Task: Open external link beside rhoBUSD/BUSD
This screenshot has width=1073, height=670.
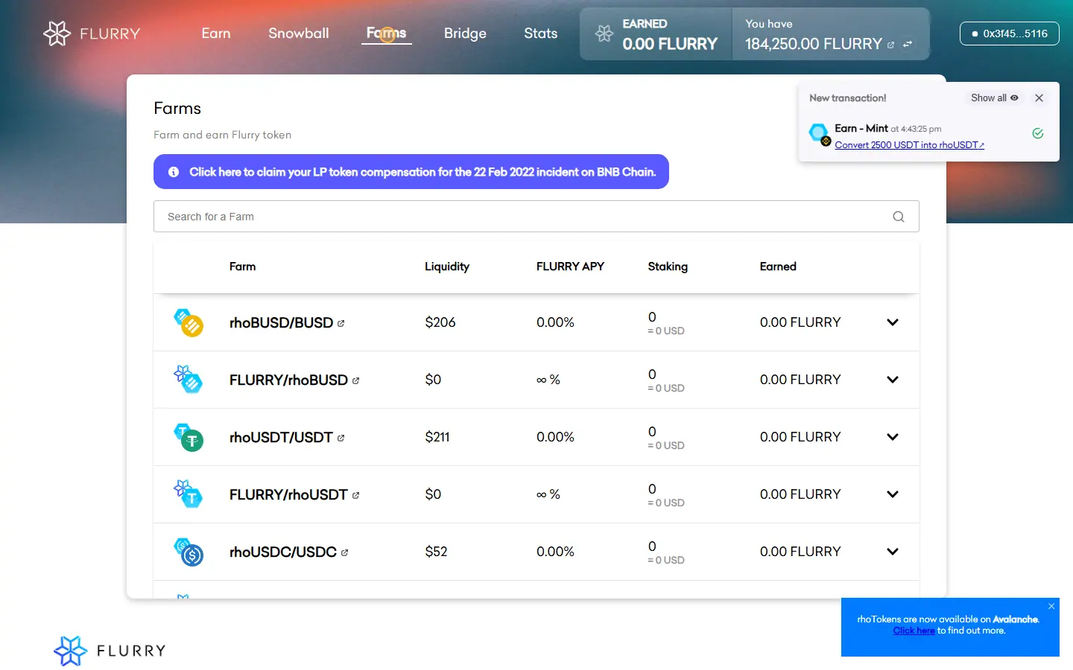Action: pos(341,323)
